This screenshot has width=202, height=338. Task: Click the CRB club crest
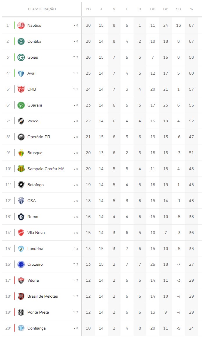(x=21, y=89)
